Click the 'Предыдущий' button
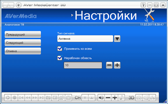Image resolution: width=168 pixels, height=104 pixels. 23,34
